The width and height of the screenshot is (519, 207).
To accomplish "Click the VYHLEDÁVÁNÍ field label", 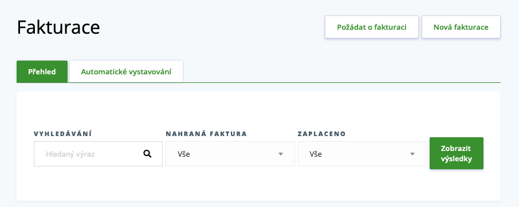I will (63, 134).
